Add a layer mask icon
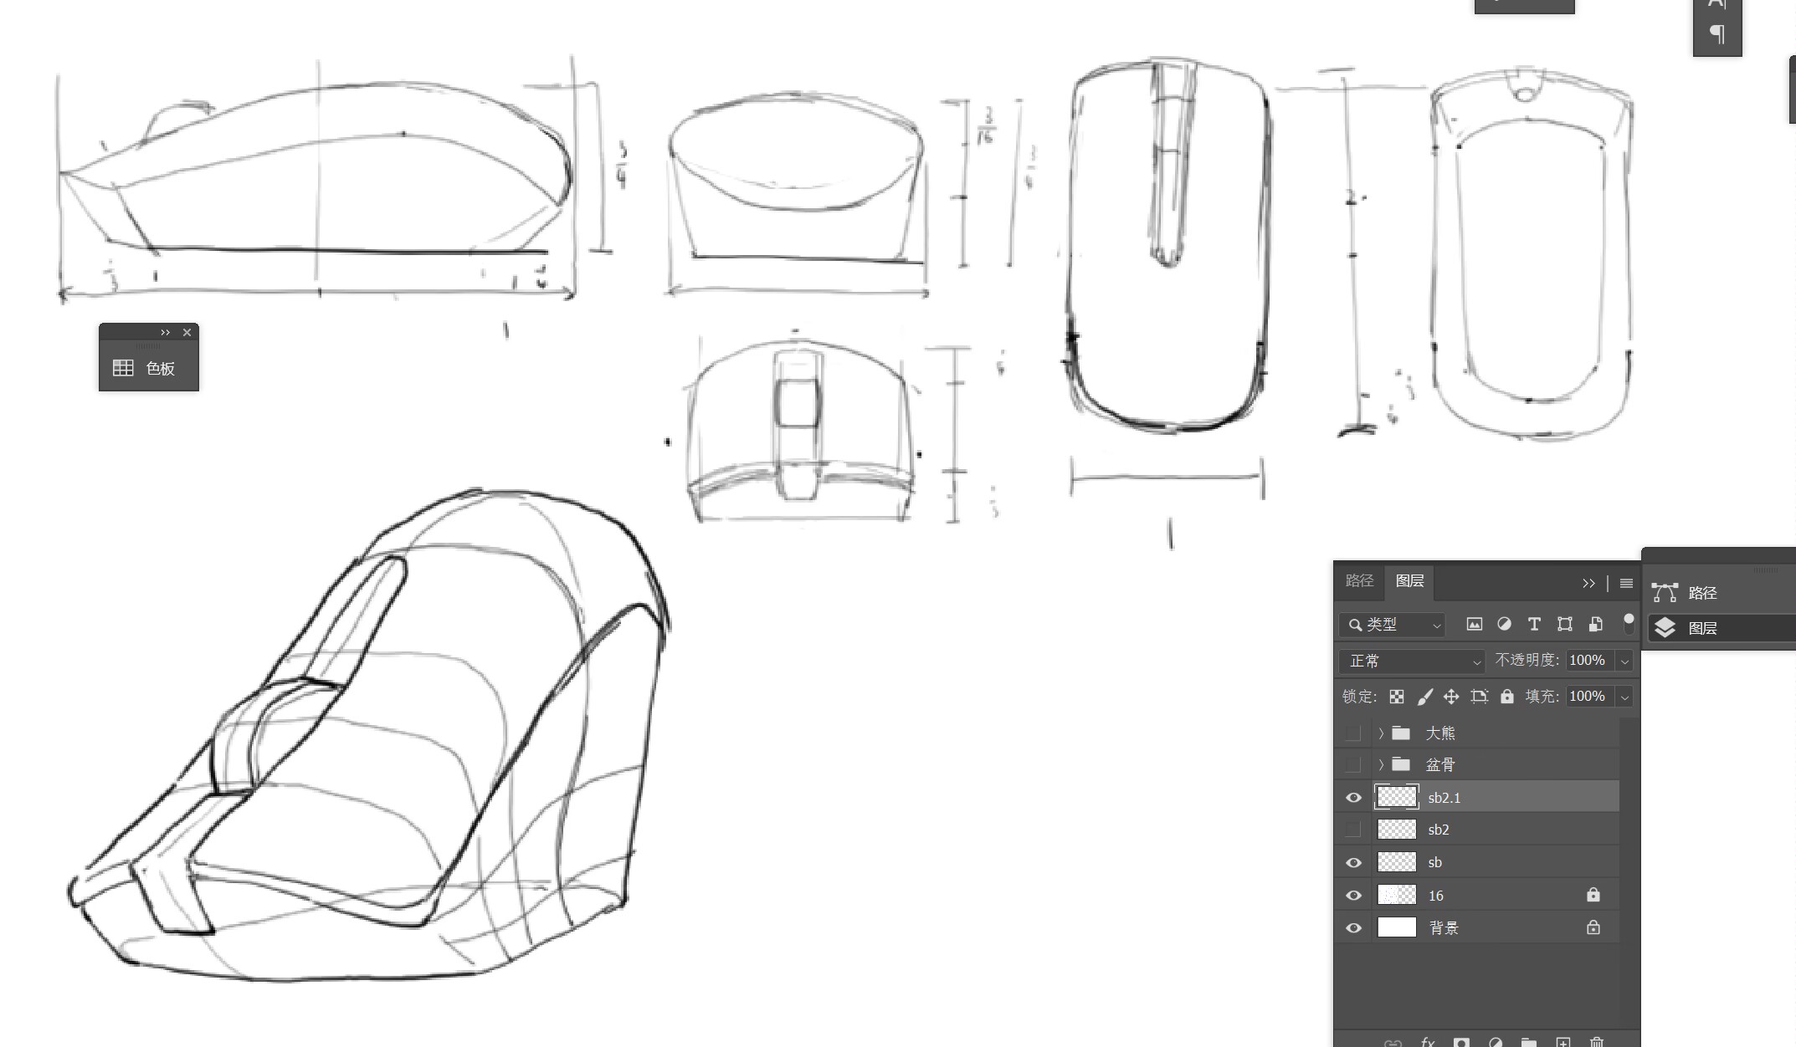This screenshot has height=1047, width=1796. point(1461,1042)
